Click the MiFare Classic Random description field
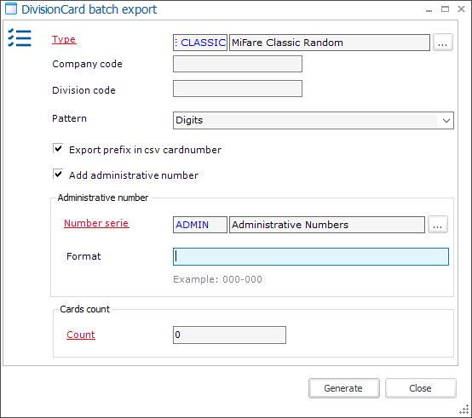Viewport: 472px width, 418px height. (x=330, y=43)
